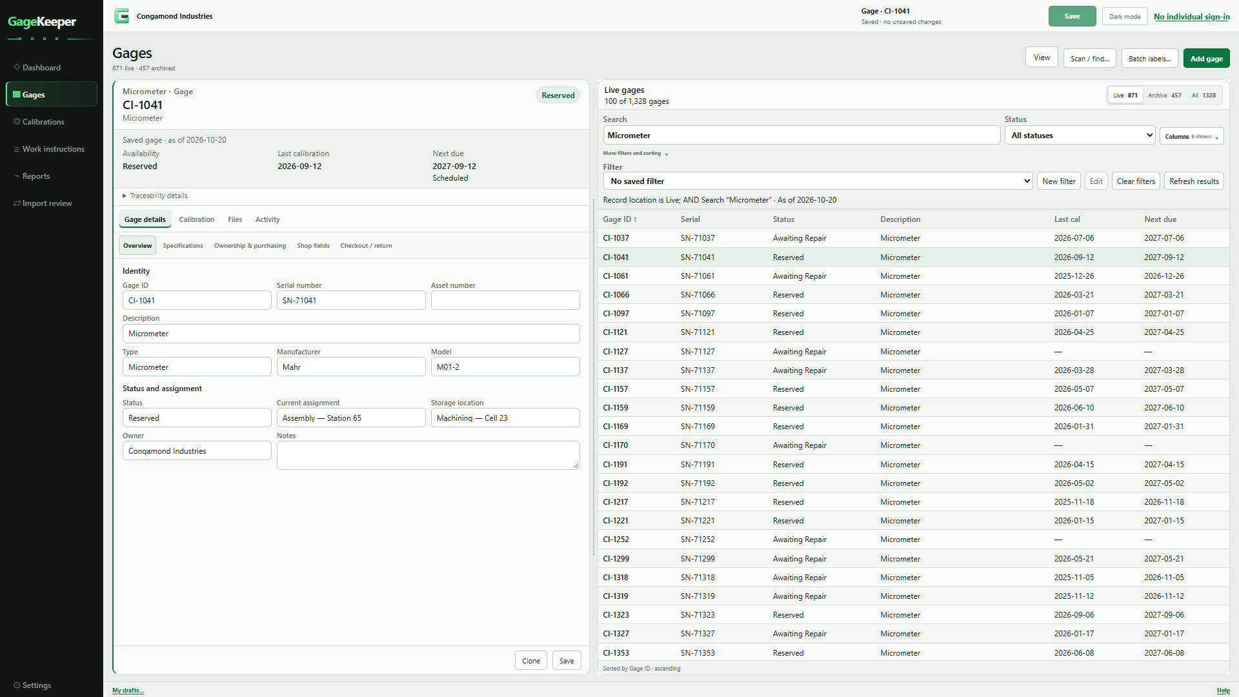Viewport: 1239px width, 697px height.
Task: Open Scan / find dialog
Action: point(1089,58)
